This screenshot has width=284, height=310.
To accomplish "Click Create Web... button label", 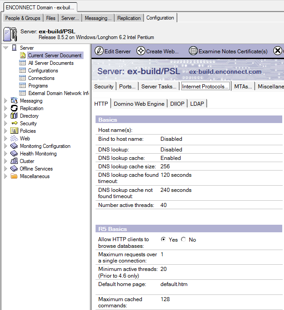I will [162, 52].
